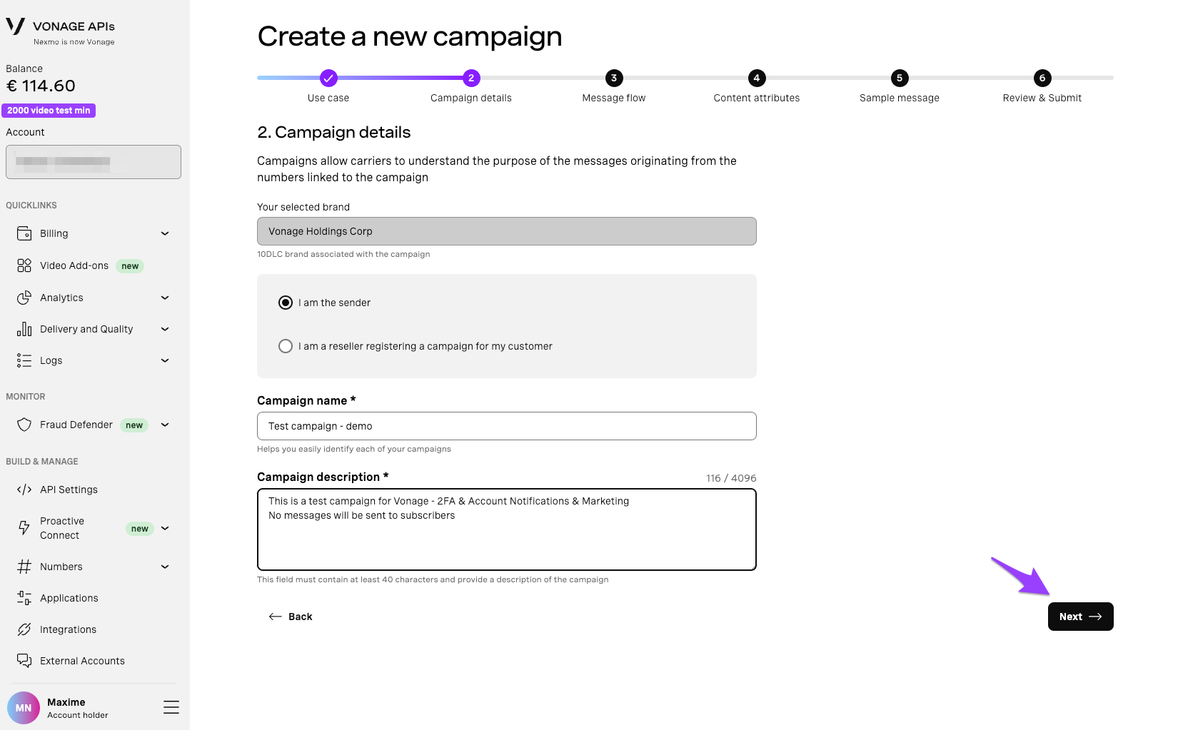Choose the reseller campaign registration option
Image resolution: width=1178 pixels, height=730 pixels.
286,346
